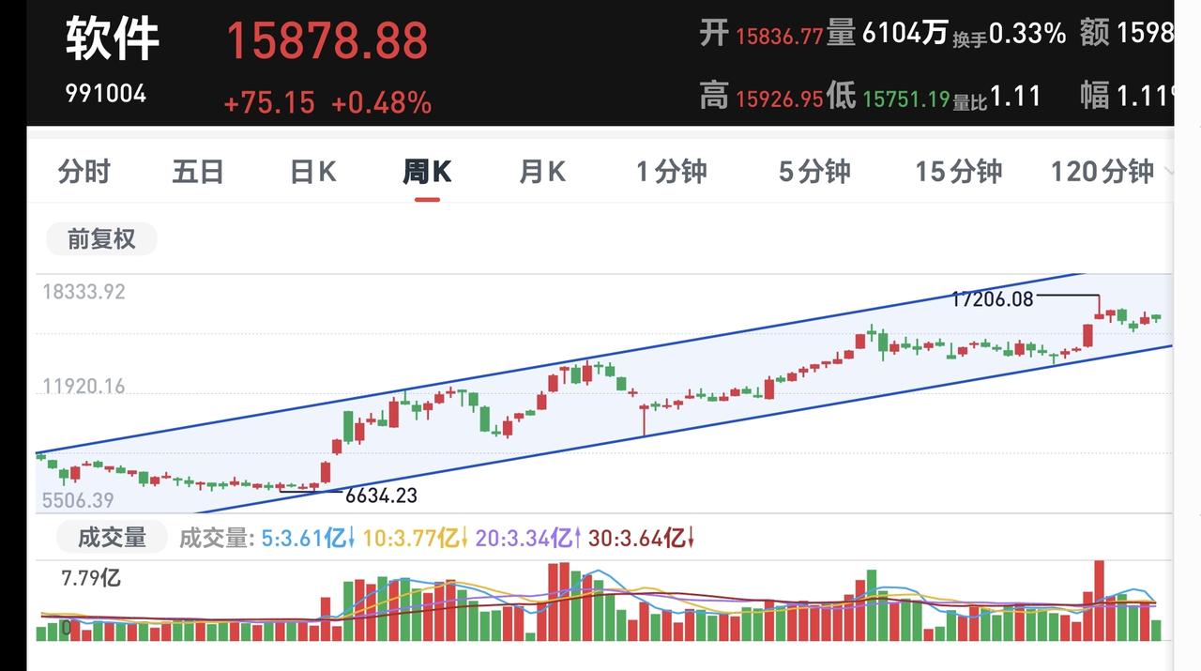Choose the 1分钟 interval
1201x671 pixels.
point(671,172)
